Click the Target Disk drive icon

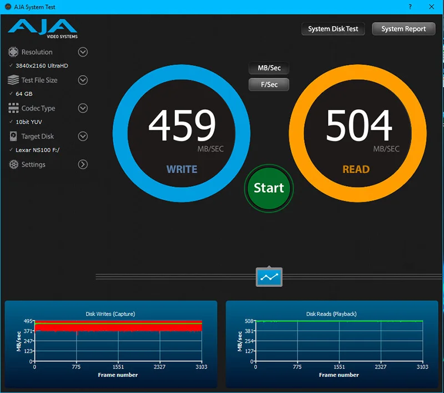pyautogui.click(x=13, y=136)
